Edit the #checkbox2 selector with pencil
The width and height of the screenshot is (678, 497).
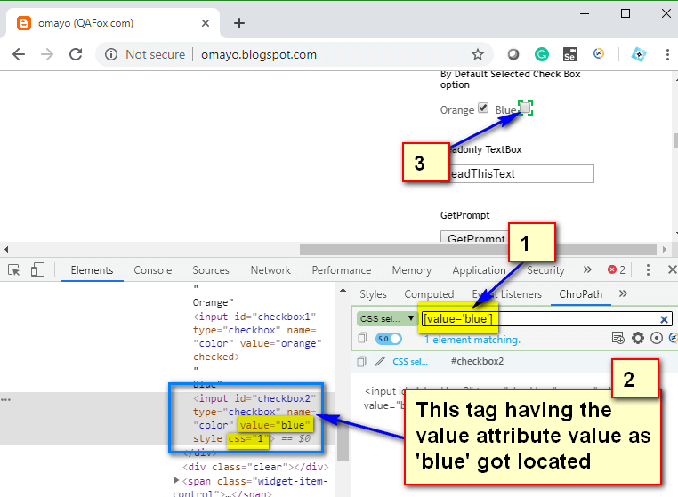380,361
